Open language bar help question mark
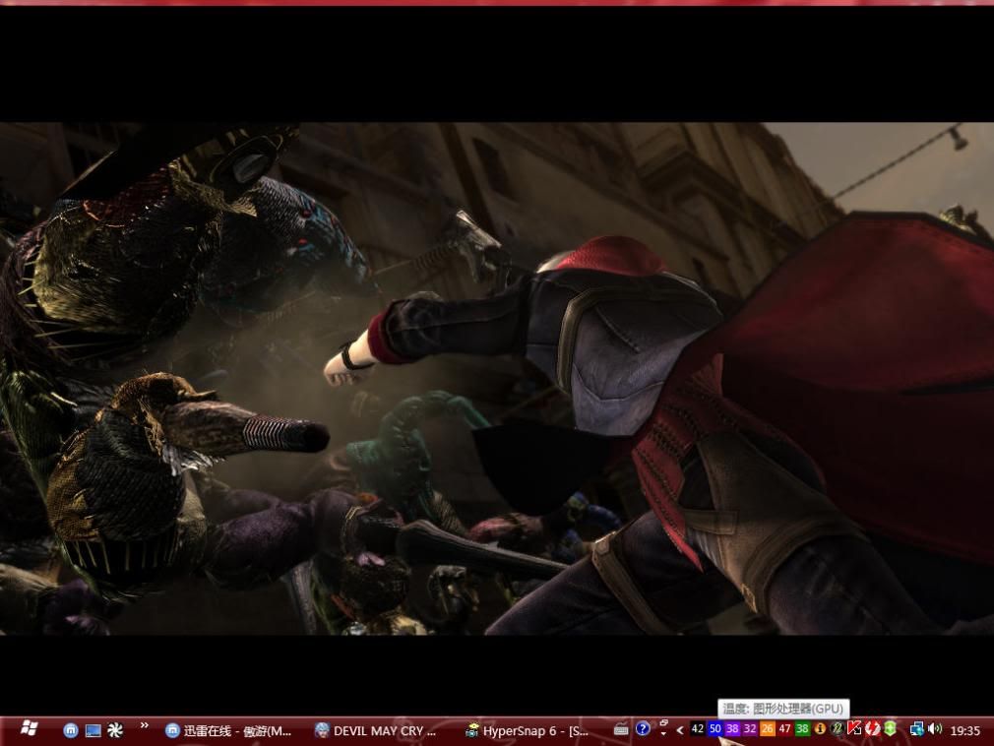The image size is (994, 746). (x=643, y=729)
